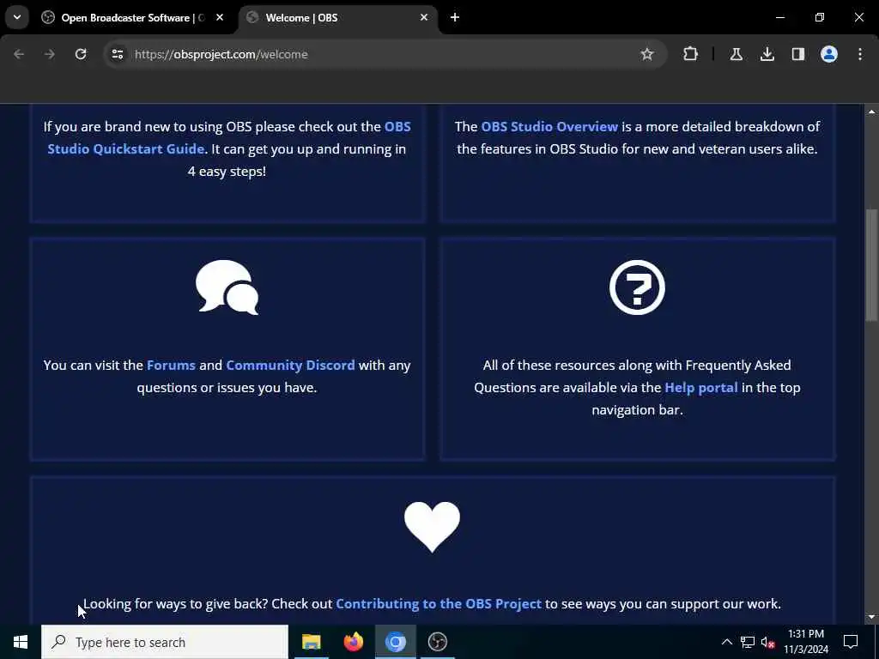Image resolution: width=879 pixels, height=659 pixels.
Task: Click the page vertical scrollbar thumb
Action: [871, 265]
